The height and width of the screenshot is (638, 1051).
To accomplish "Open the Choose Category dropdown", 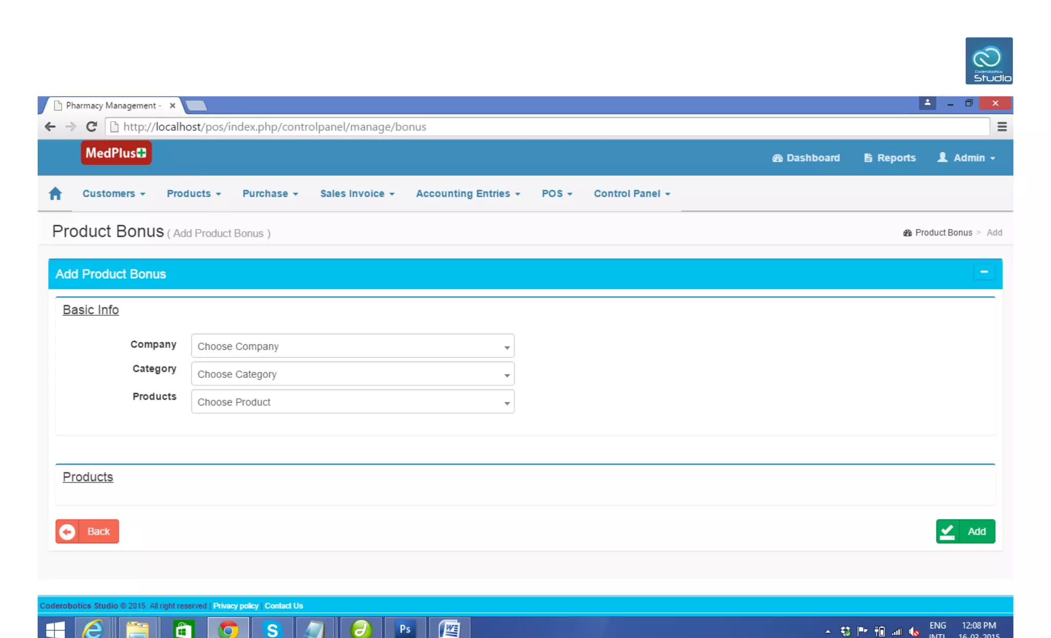I will [x=353, y=374].
